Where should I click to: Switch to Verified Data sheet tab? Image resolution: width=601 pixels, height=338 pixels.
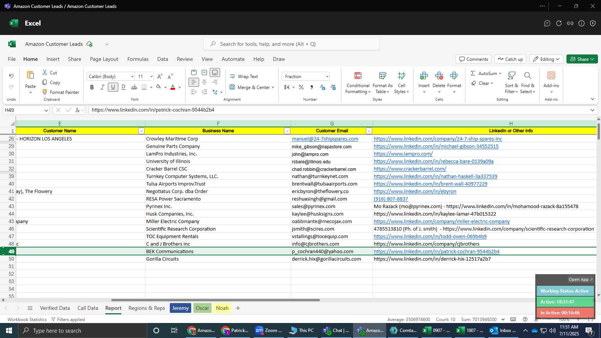[55, 308]
